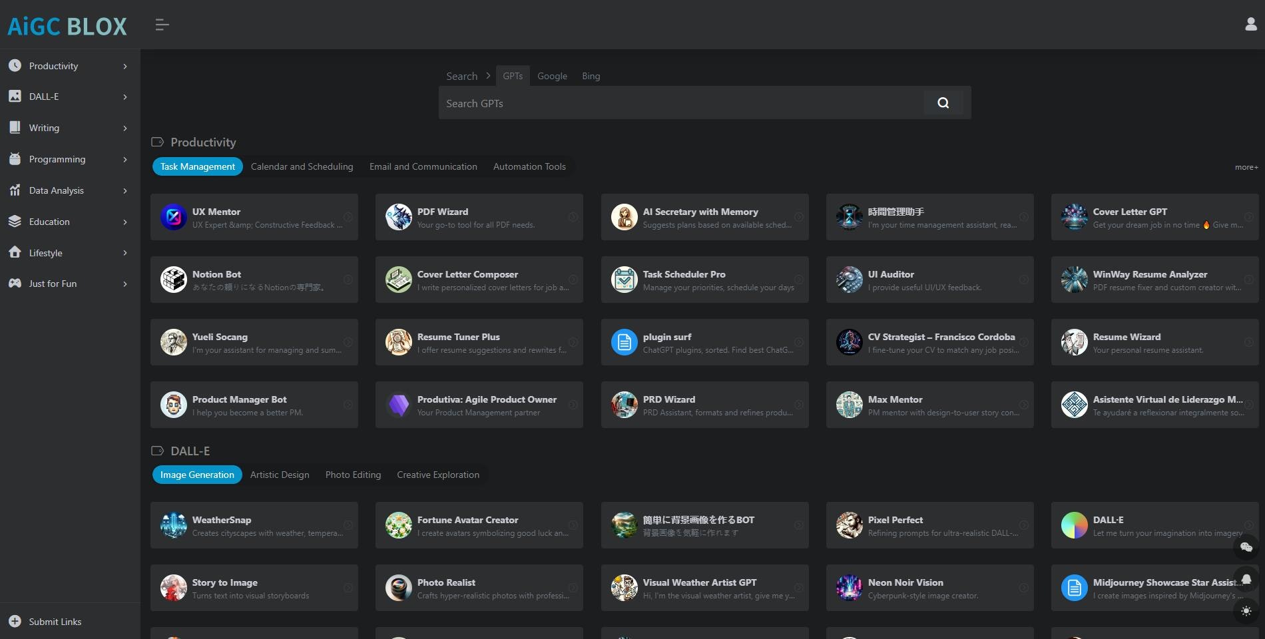Open the Pixel Perfect card
The width and height of the screenshot is (1265, 639).
(x=929, y=525)
